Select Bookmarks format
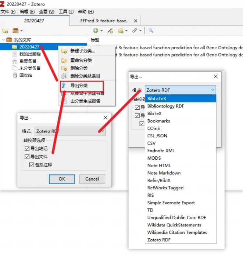Viewport: 243px width, 258px height. click(x=181, y=121)
